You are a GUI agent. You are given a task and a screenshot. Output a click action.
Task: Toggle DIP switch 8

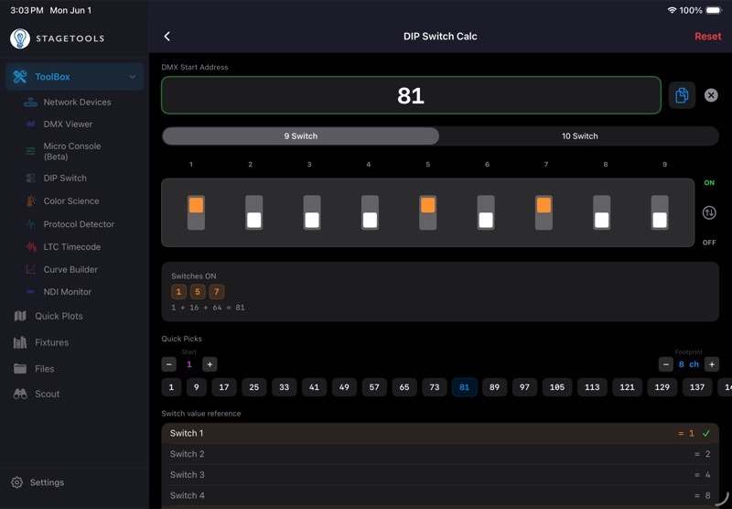pyautogui.click(x=602, y=212)
